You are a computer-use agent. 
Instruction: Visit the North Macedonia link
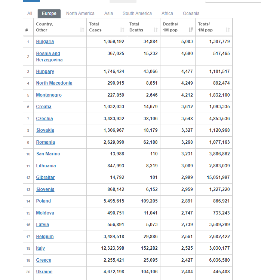pos(54,83)
